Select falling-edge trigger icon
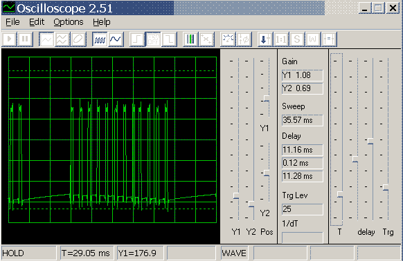This screenshot has width=403, height=261. coord(169,39)
